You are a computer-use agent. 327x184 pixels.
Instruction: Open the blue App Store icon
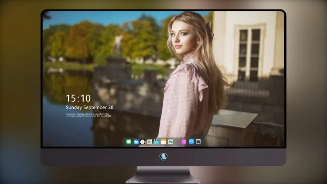point(191,142)
